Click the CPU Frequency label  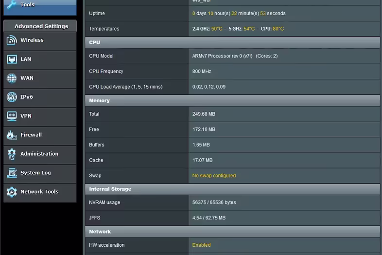(106, 72)
